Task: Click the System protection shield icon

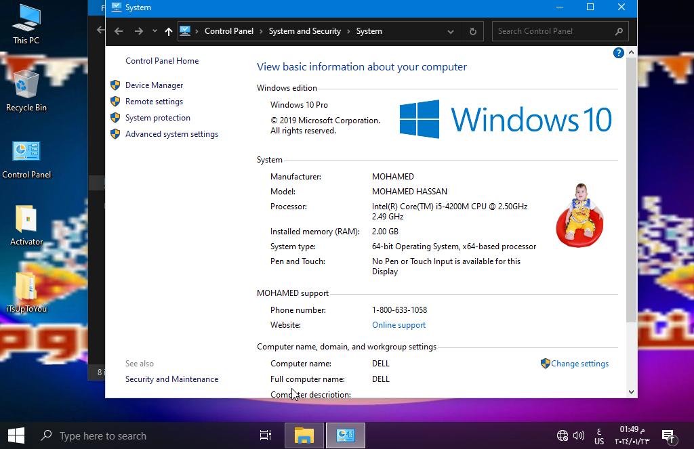Action: 115,118
